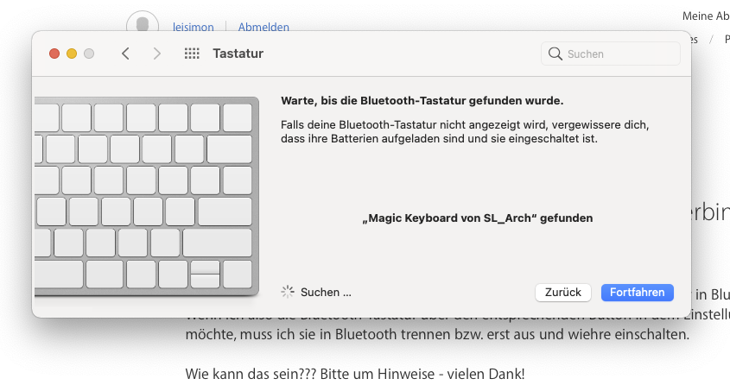Click the user avatar icon
This screenshot has height=385, width=730.
click(x=143, y=22)
